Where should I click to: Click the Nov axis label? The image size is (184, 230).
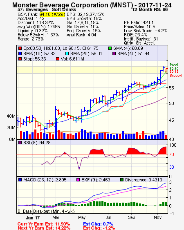(157, 217)
